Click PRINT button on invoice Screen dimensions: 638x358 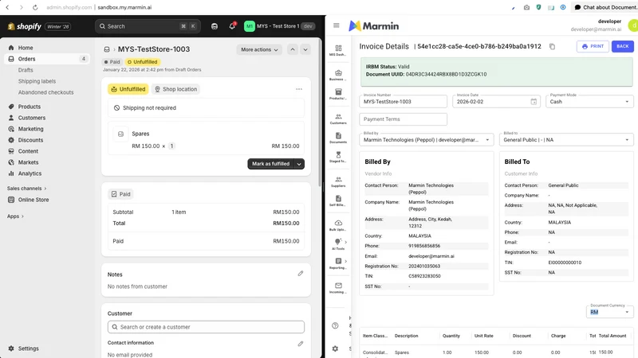pos(593,46)
